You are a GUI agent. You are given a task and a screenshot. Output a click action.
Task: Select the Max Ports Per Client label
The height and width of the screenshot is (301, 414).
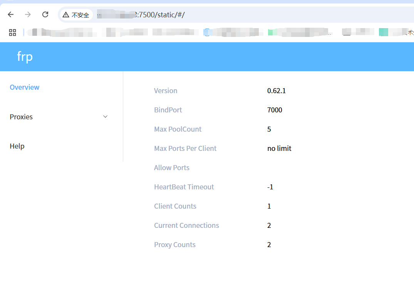point(185,149)
